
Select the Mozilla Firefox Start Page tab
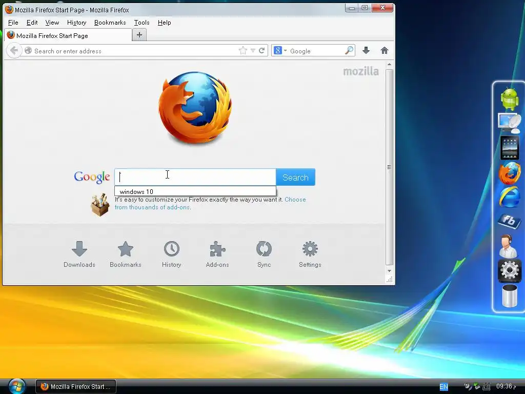[x=68, y=35]
